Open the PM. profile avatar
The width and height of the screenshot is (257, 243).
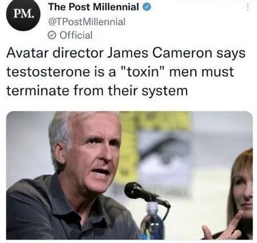click(23, 14)
